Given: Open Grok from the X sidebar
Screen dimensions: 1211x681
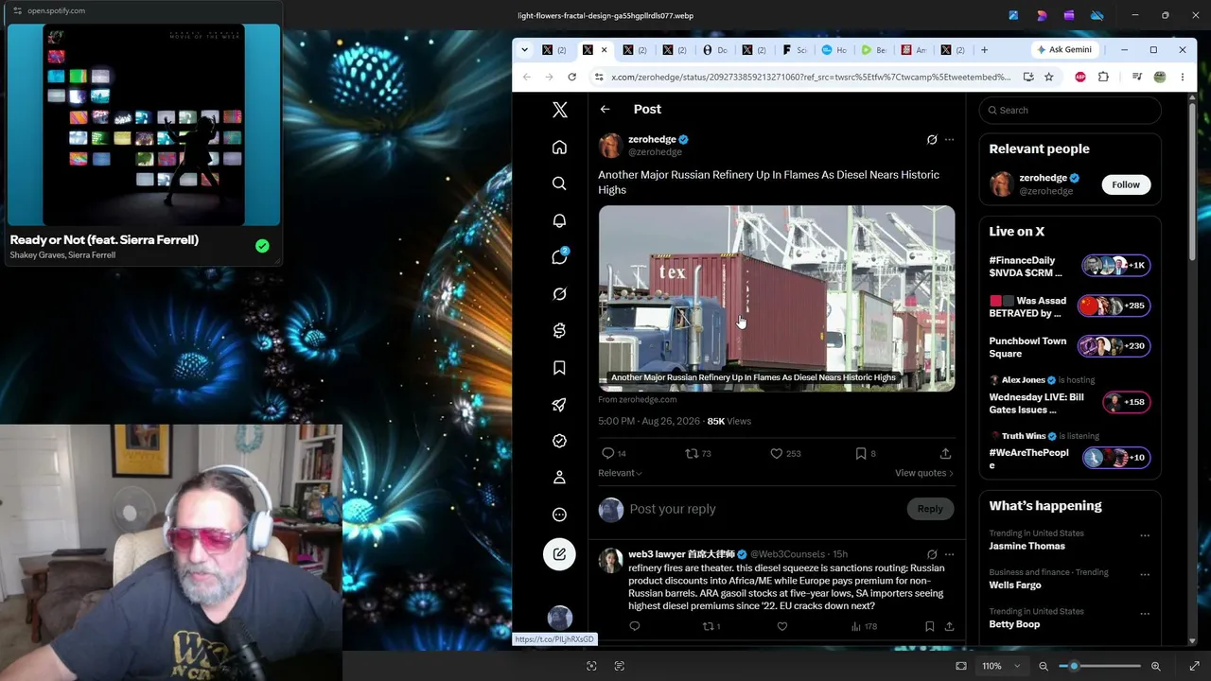Looking at the screenshot, I should point(559,294).
